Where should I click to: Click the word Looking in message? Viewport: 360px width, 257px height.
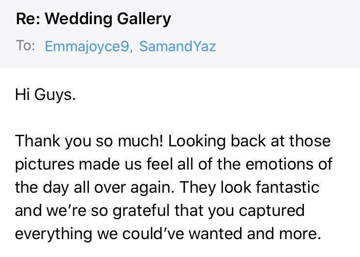[197, 141]
